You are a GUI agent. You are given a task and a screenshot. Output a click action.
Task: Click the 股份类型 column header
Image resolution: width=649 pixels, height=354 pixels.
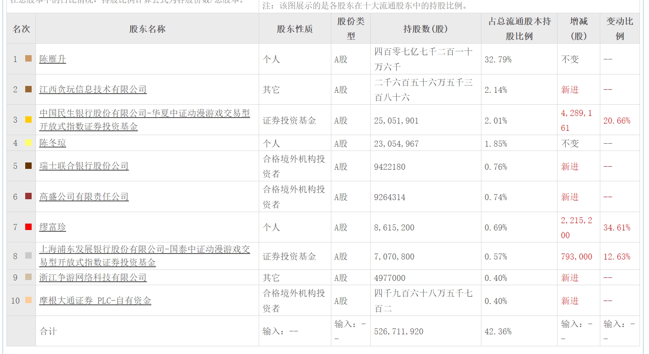pos(351,29)
